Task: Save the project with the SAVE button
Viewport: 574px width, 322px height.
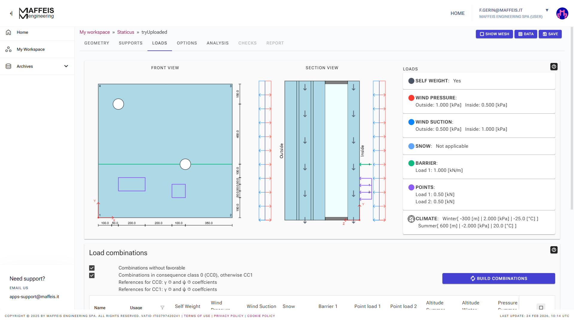Action: pyautogui.click(x=550, y=34)
